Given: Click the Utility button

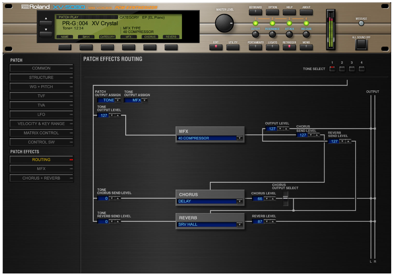Looking at the screenshot, I should [233, 47].
